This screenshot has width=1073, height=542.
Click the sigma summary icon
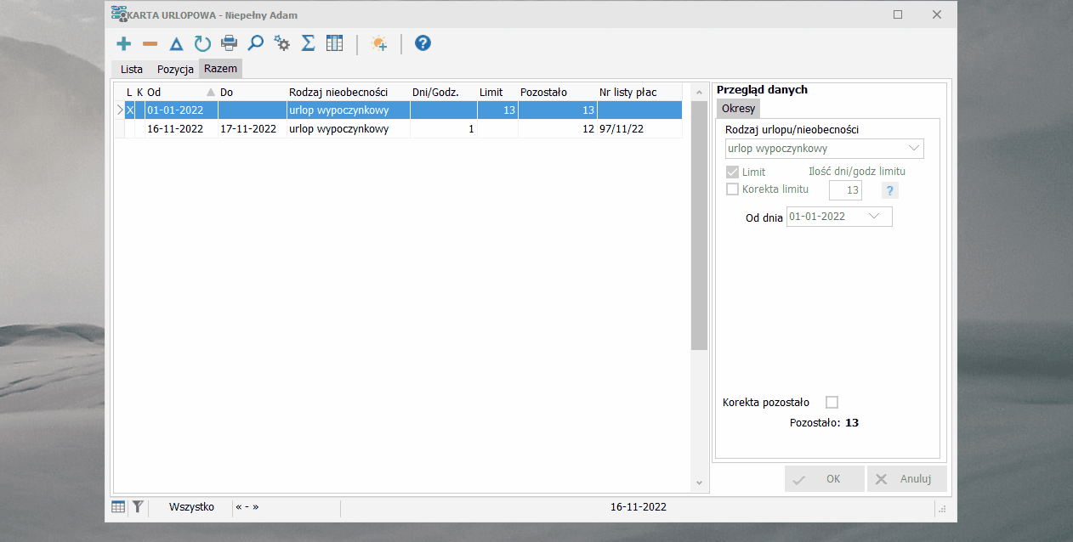tap(309, 43)
